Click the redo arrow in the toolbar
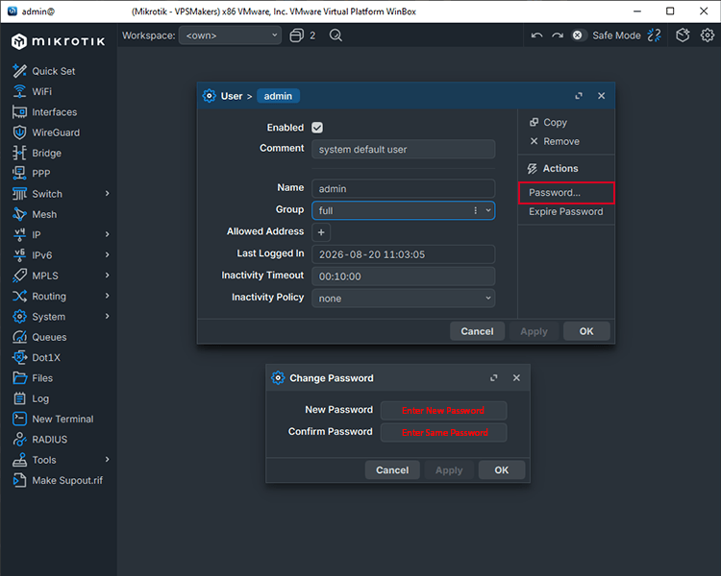Screen dimensions: 721x576 (x=558, y=36)
